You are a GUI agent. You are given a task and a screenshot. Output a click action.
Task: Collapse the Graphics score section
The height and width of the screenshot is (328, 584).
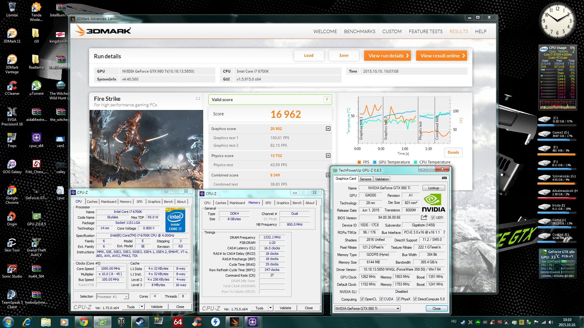pos(328,129)
